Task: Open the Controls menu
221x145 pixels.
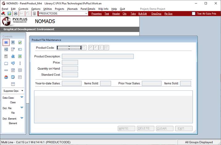Action: tap(23, 9)
